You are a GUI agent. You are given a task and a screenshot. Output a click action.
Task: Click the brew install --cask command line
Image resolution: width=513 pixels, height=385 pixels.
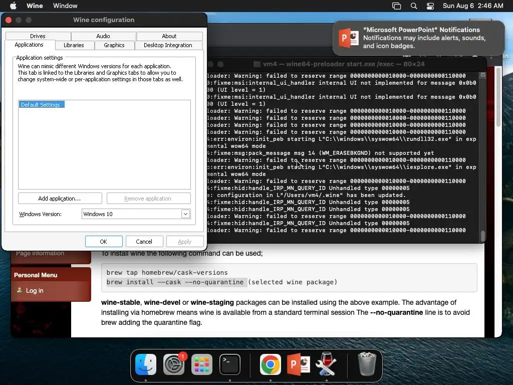click(x=221, y=282)
